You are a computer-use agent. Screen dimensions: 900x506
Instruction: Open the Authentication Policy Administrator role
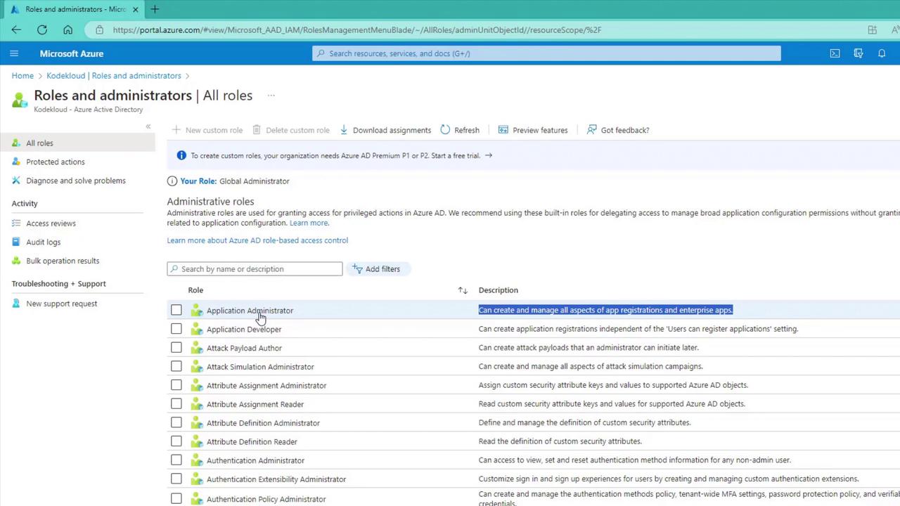pos(266,499)
